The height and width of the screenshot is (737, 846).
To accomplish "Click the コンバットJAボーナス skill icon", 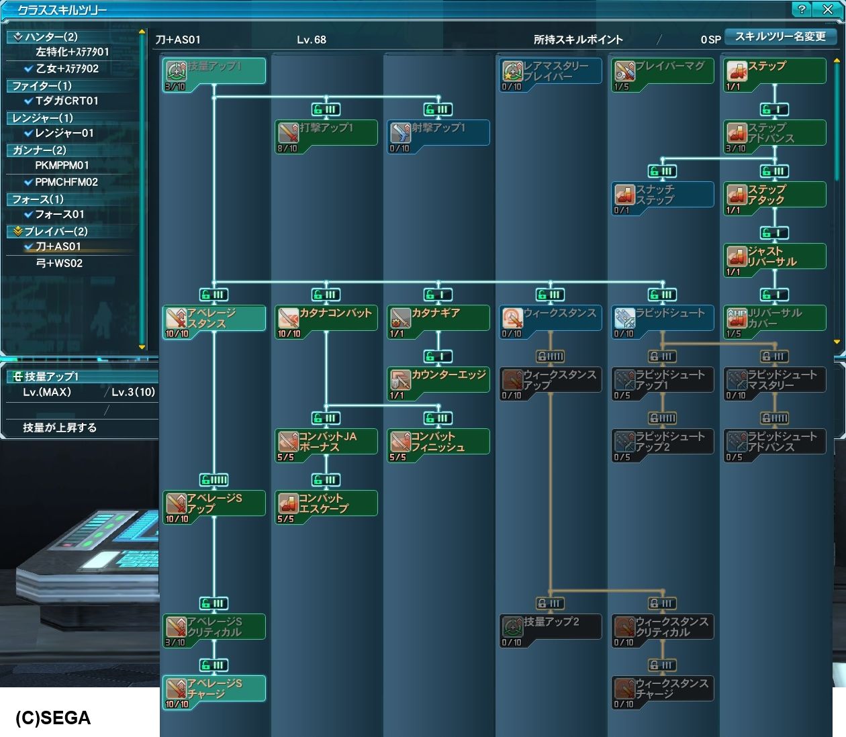I will tap(288, 441).
